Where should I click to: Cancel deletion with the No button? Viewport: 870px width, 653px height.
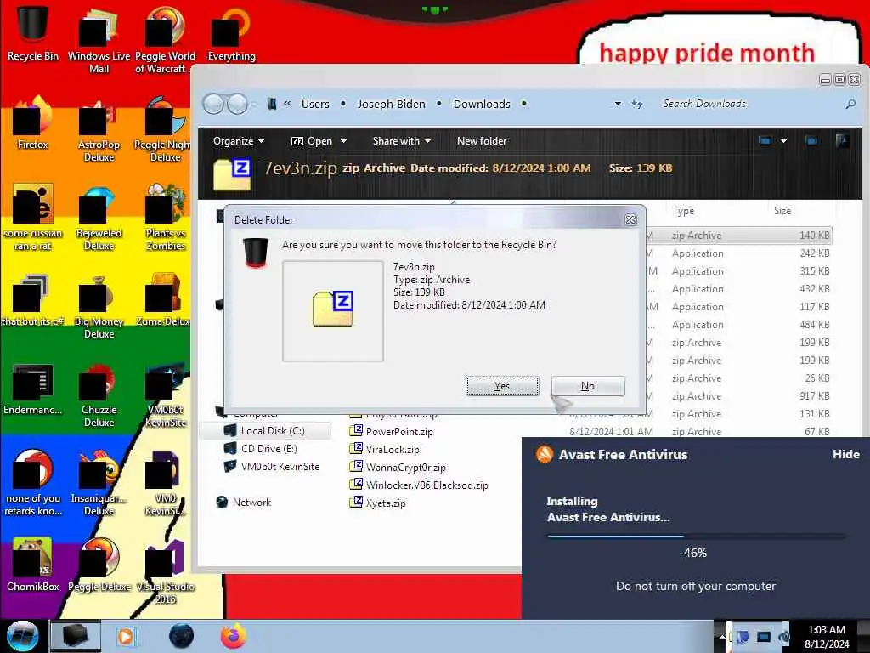[x=588, y=386]
